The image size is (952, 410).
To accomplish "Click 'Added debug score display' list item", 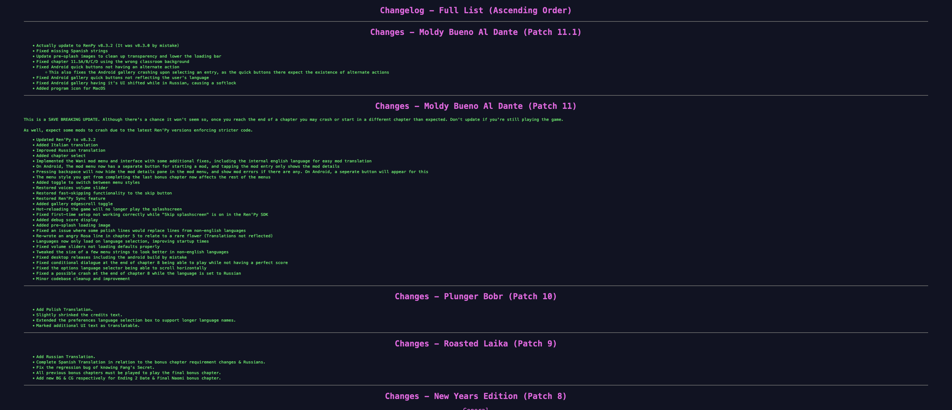I will pos(67,220).
